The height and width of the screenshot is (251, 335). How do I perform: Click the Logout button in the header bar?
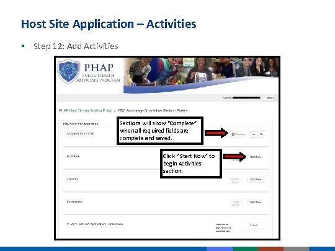[x=270, y=98]
